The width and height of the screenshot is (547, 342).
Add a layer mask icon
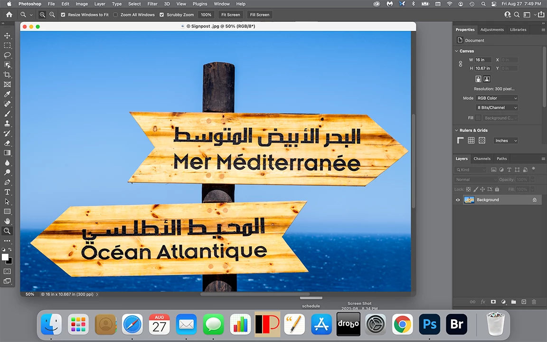point(493,302)
